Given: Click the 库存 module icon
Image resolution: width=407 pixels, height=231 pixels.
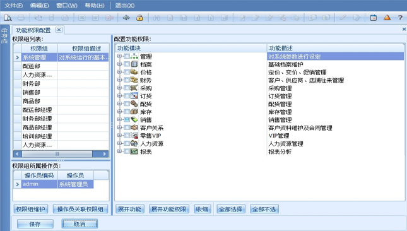Looking at the screenshot, I should click(x=134, y=111).
